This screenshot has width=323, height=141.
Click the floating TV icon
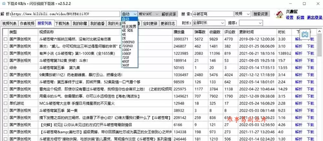coord(305,34)
